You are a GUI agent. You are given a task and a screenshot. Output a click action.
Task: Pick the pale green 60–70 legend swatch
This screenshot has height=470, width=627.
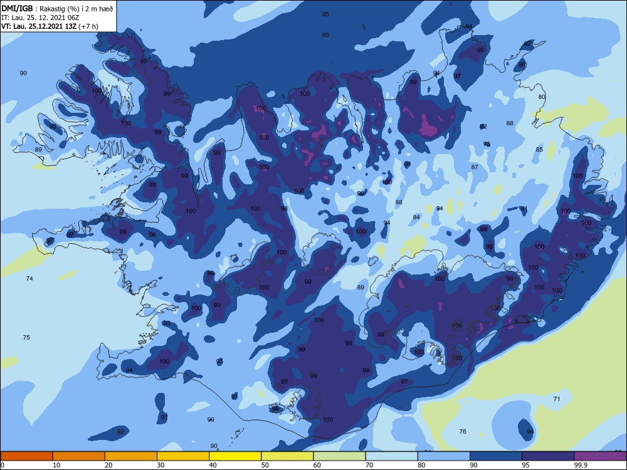[339, 456]
